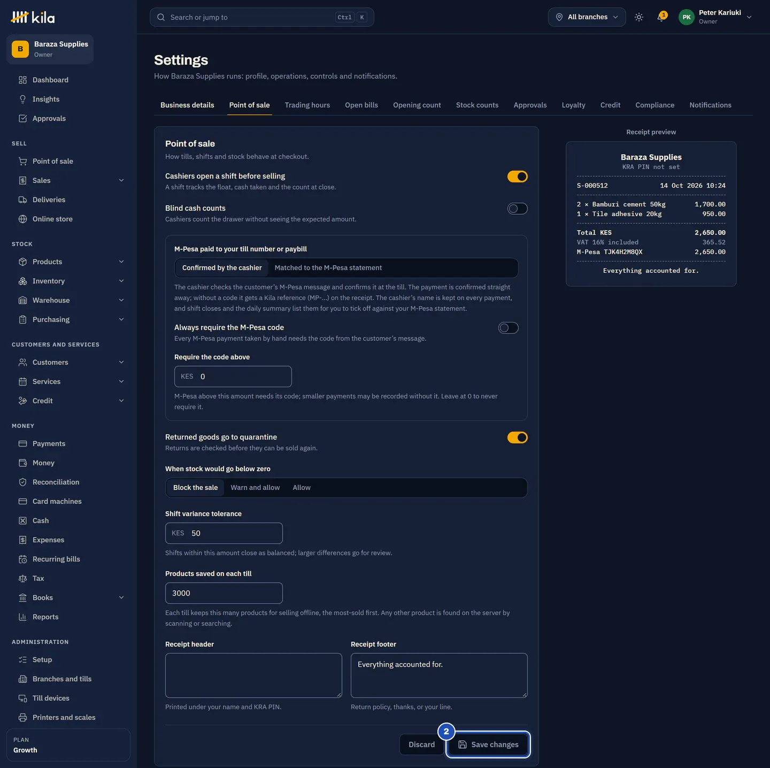Click the Kila logo
The image size is (770, 768).
tap(33, 18)
